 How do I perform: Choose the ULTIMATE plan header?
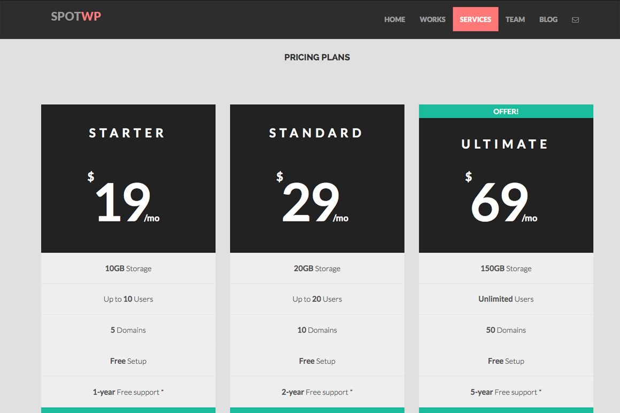pyautogui.click(x=505, y=143)
